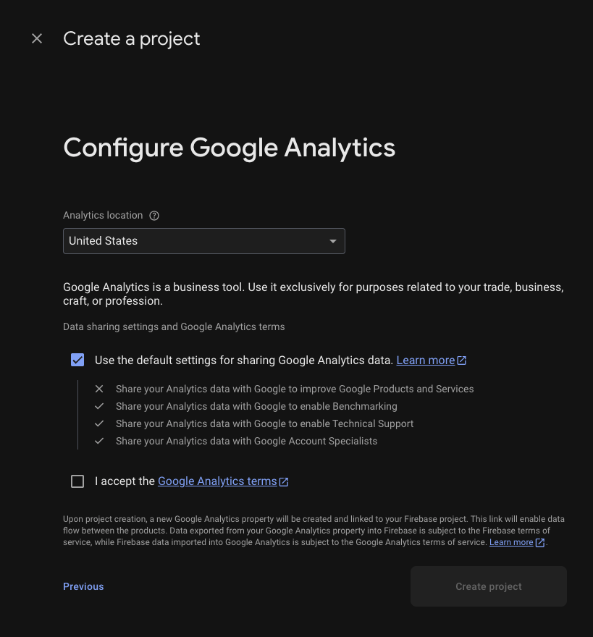Click the X mark beside improve Google Products

(99, 389)
